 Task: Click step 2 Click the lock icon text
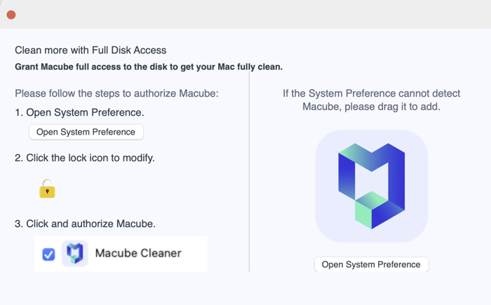pos(85,158)
